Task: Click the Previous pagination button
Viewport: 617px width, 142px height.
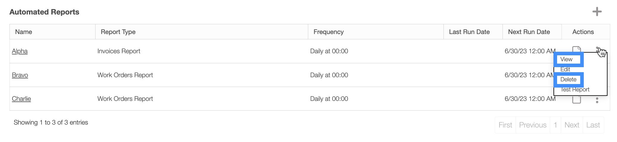Action: [532, 125]
